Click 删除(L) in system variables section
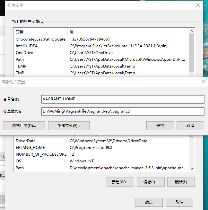The height and width of the screenshot is (210, 208). click(x=181, y=182)
